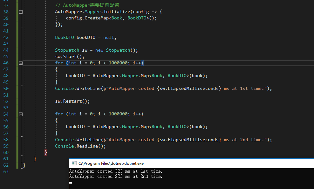Click the "null" keyword on line 42
314x189 pixels.
[x=109, y=37]
